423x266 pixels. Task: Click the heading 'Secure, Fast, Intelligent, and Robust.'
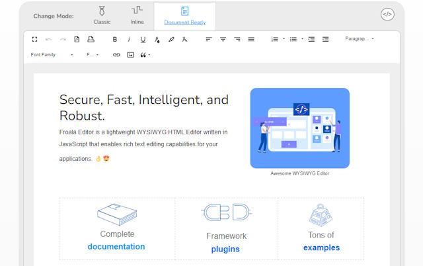[144, 107]
